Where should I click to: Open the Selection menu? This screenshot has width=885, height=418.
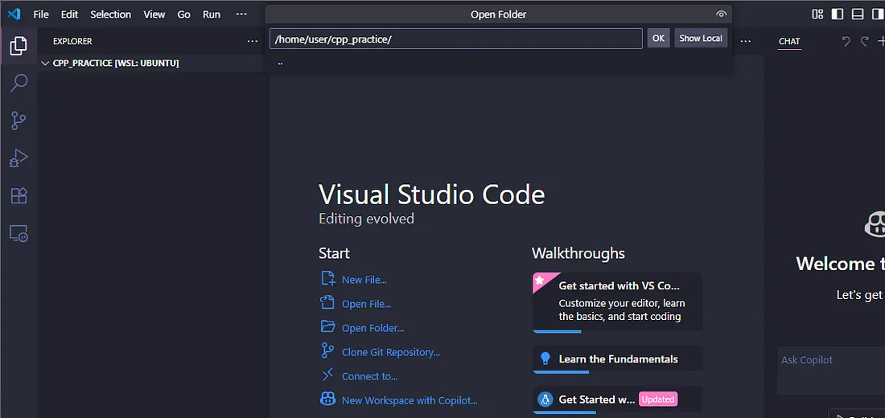[x=111, y=14]
